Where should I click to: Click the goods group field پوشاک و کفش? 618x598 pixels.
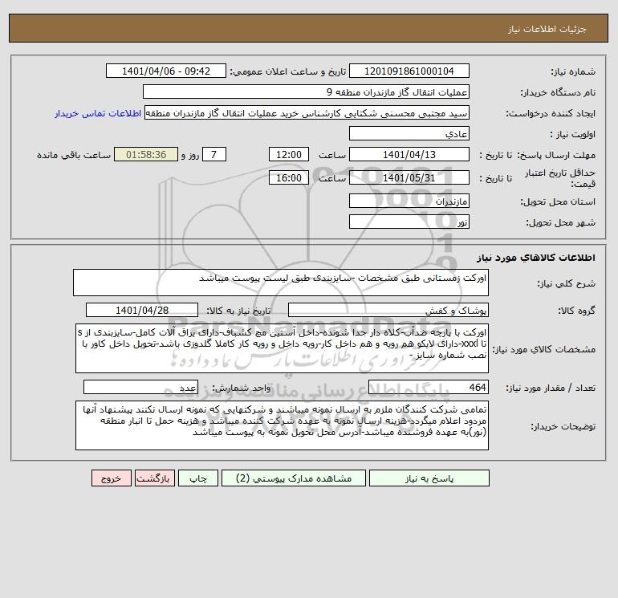388,310
